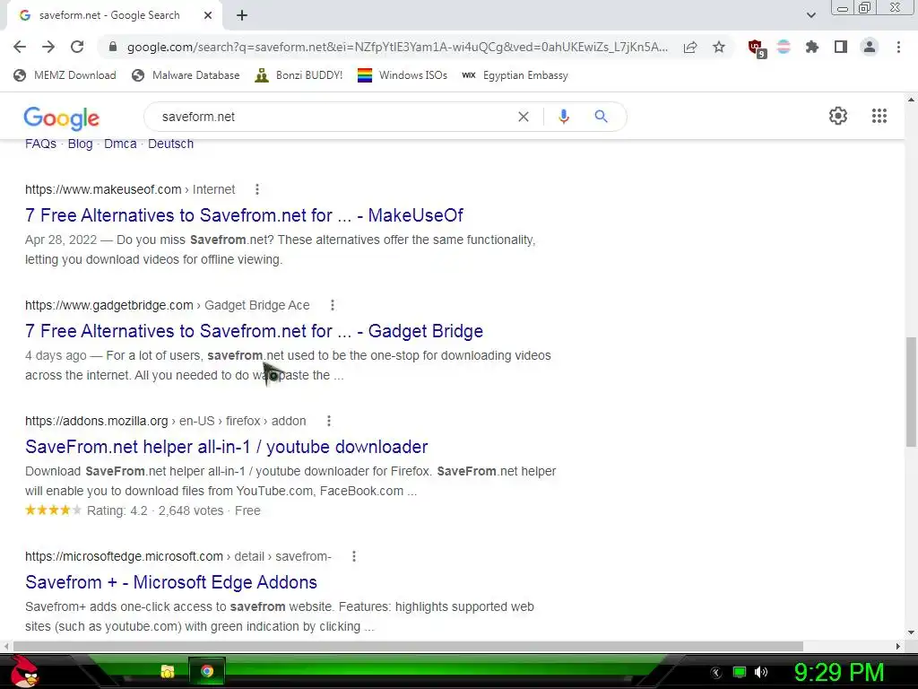Image resolution: width=918 pixels, height=689 pixels.
Task: Open Google quick settings gear
Action: pos(838,116)
